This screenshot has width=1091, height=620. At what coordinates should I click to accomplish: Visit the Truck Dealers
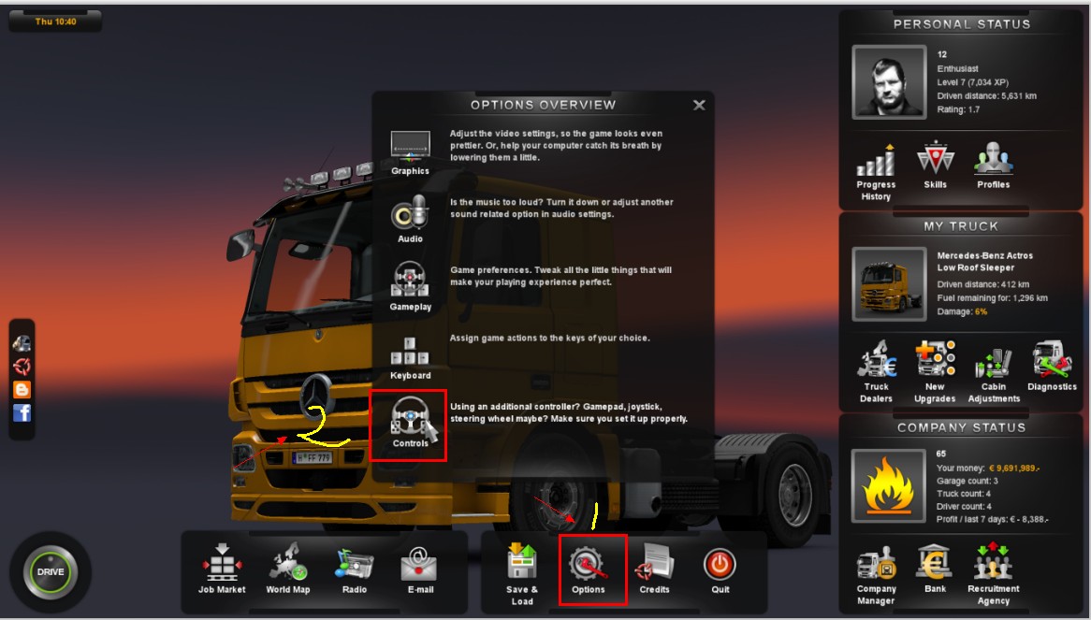pos(876,359)
